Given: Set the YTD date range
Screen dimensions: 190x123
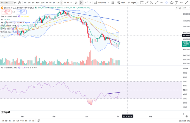Looking at the screenshot, I should 22,121.
